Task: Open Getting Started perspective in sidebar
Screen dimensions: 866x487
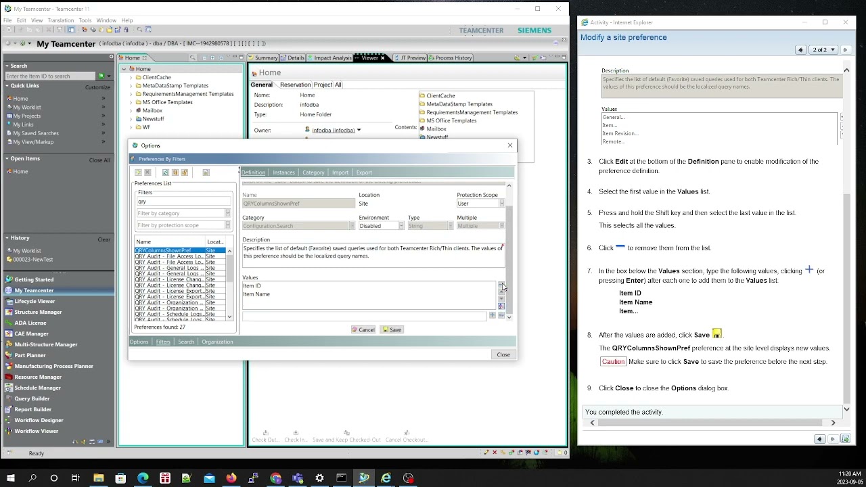Action: [34, 279]
